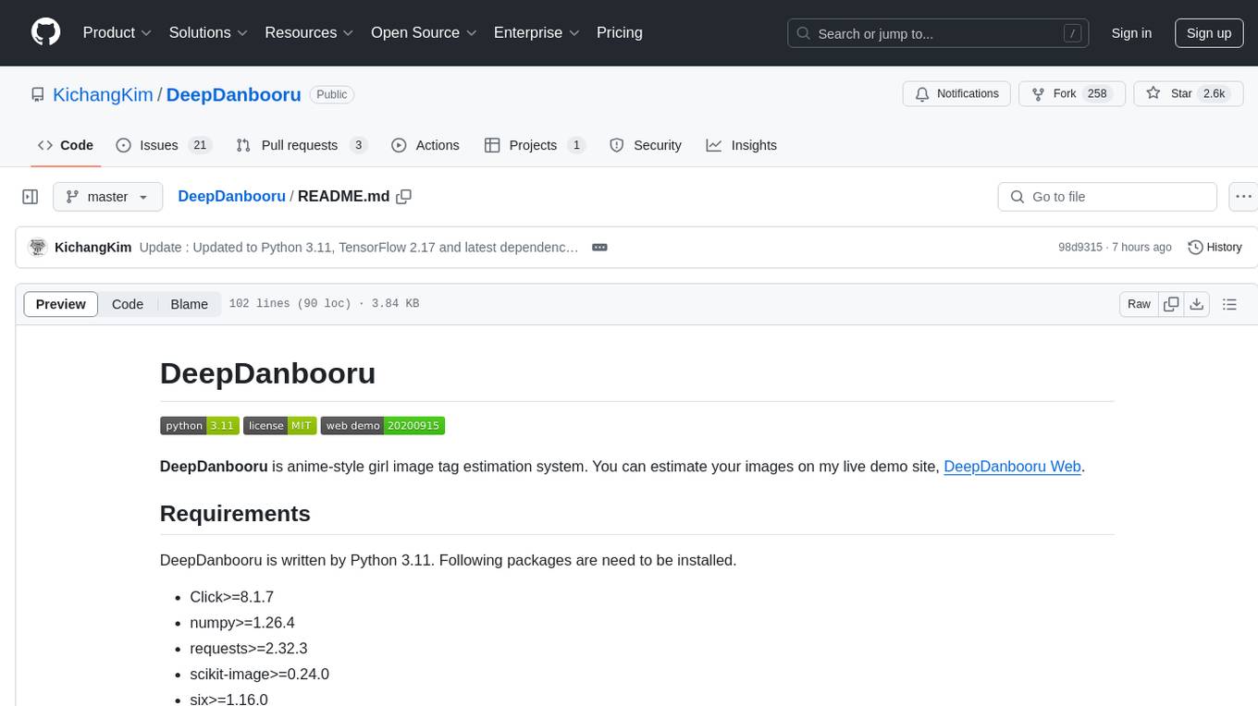Click the license MIT badge
The height and width of the screenshot is (706, 1258).
[279, 425]
